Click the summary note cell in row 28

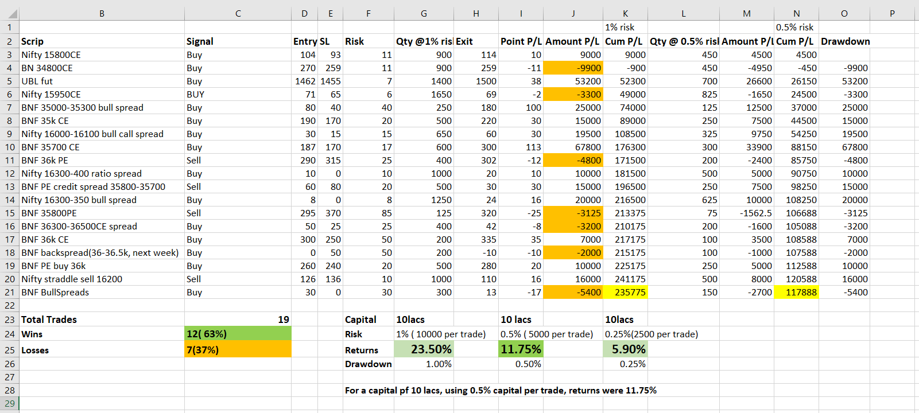click(501, 390)
